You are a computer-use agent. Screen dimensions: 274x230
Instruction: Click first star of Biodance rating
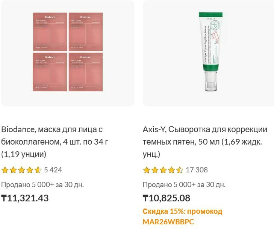(5, 170)
